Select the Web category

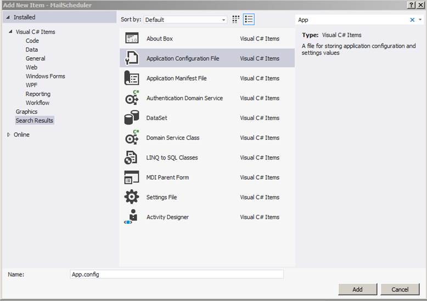tap(31, 67)
